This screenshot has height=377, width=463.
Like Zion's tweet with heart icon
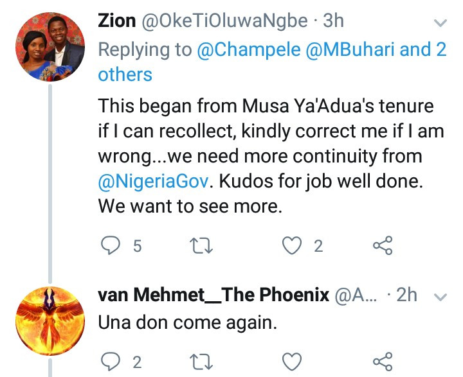coord(292,245)
